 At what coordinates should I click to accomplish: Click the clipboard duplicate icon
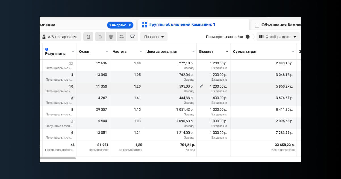tap(88, 37)
